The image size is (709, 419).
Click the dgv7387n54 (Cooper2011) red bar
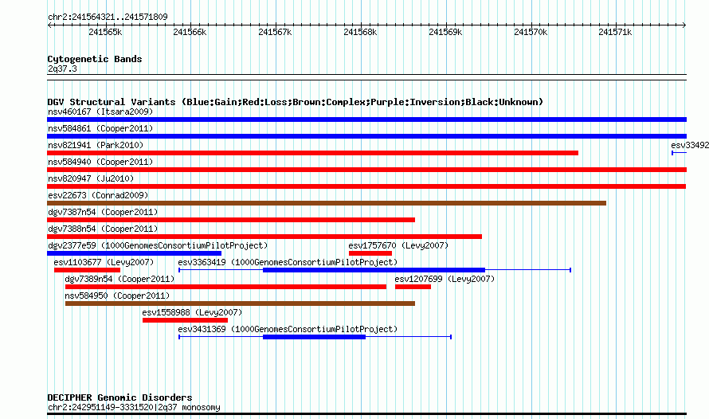(231, 220)
